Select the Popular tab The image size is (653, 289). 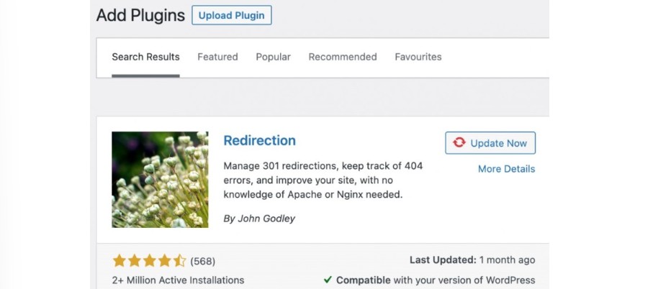[x=273, y=57]
